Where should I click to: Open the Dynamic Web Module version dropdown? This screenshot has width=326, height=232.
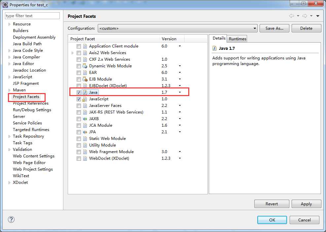(180, 66)
